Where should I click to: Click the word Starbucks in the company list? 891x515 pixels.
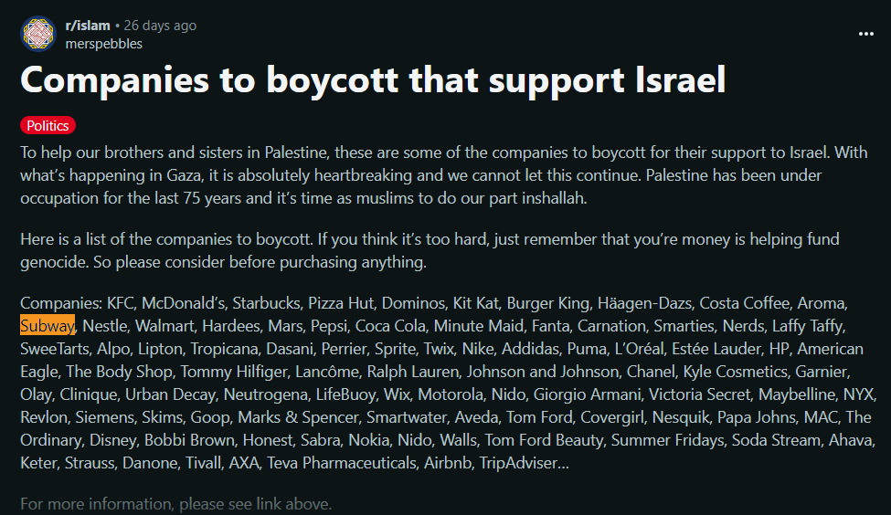(266, 303)
